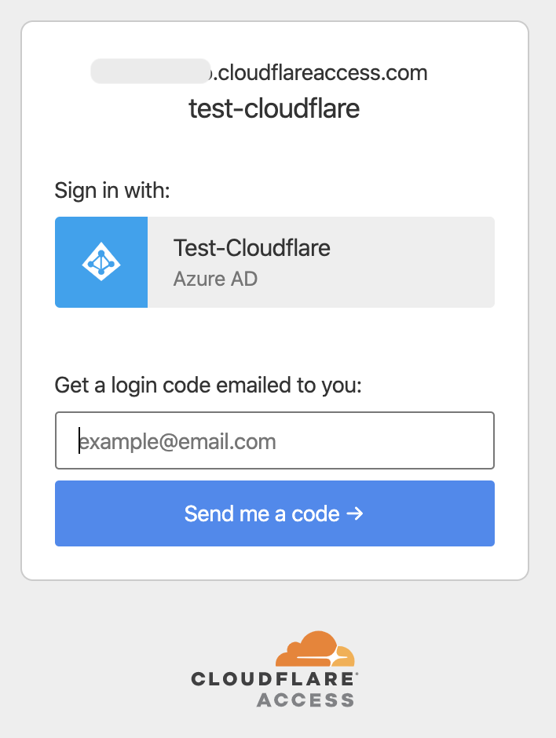This screenshot has height=738, width=556.
Task: Click the .cloudflareaccess.com domain text
Action: pos(320,74)
